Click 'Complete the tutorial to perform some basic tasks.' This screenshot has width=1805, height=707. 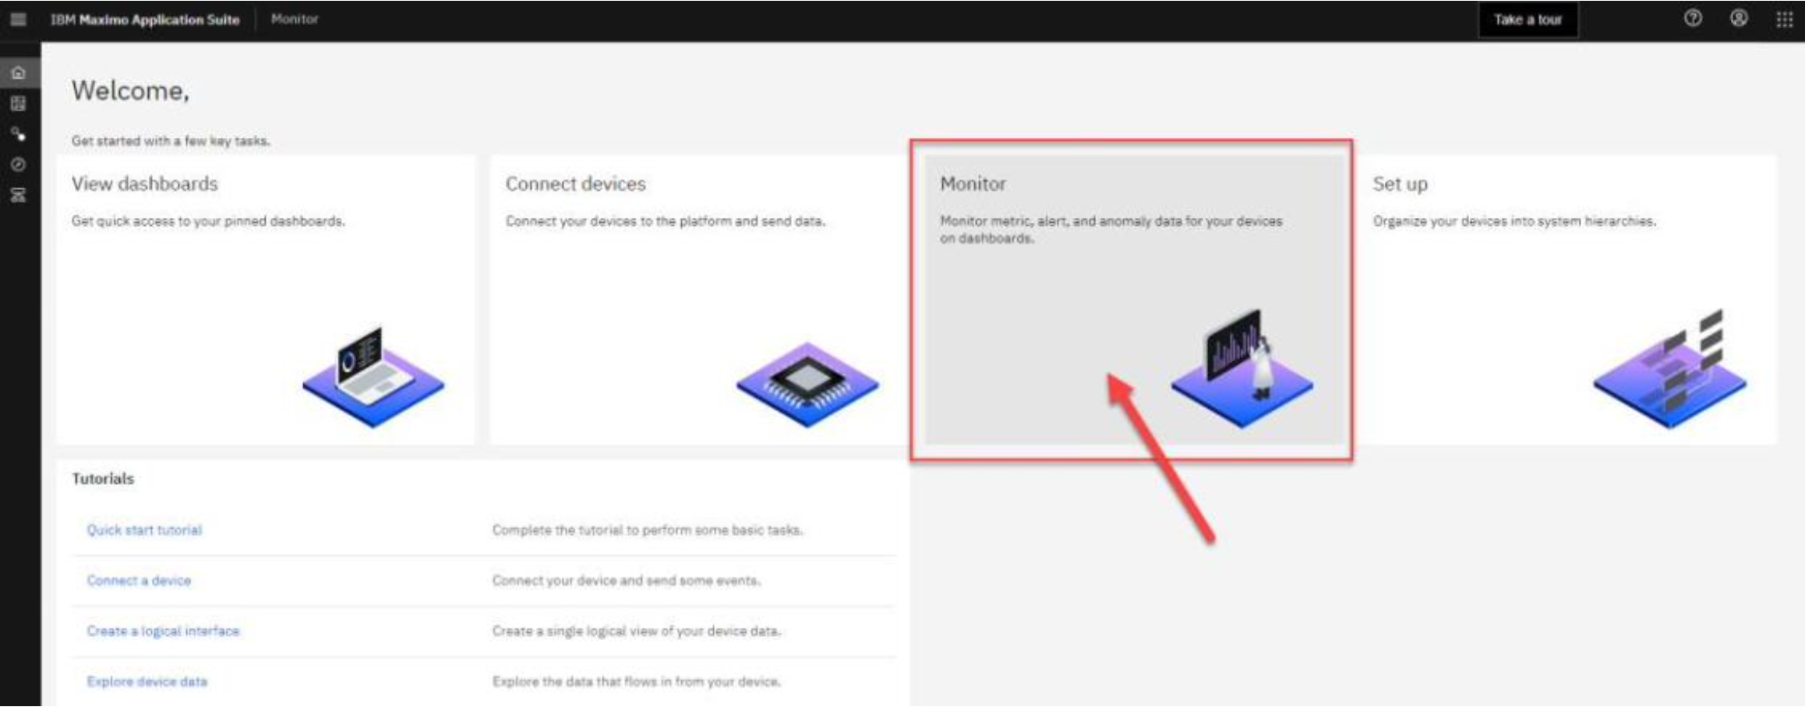point(648,530)
